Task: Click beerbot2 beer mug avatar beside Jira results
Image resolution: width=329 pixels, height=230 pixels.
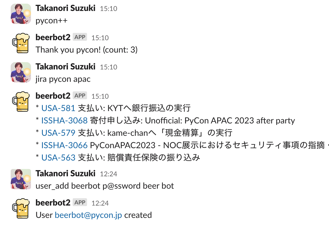Action: 21,102
